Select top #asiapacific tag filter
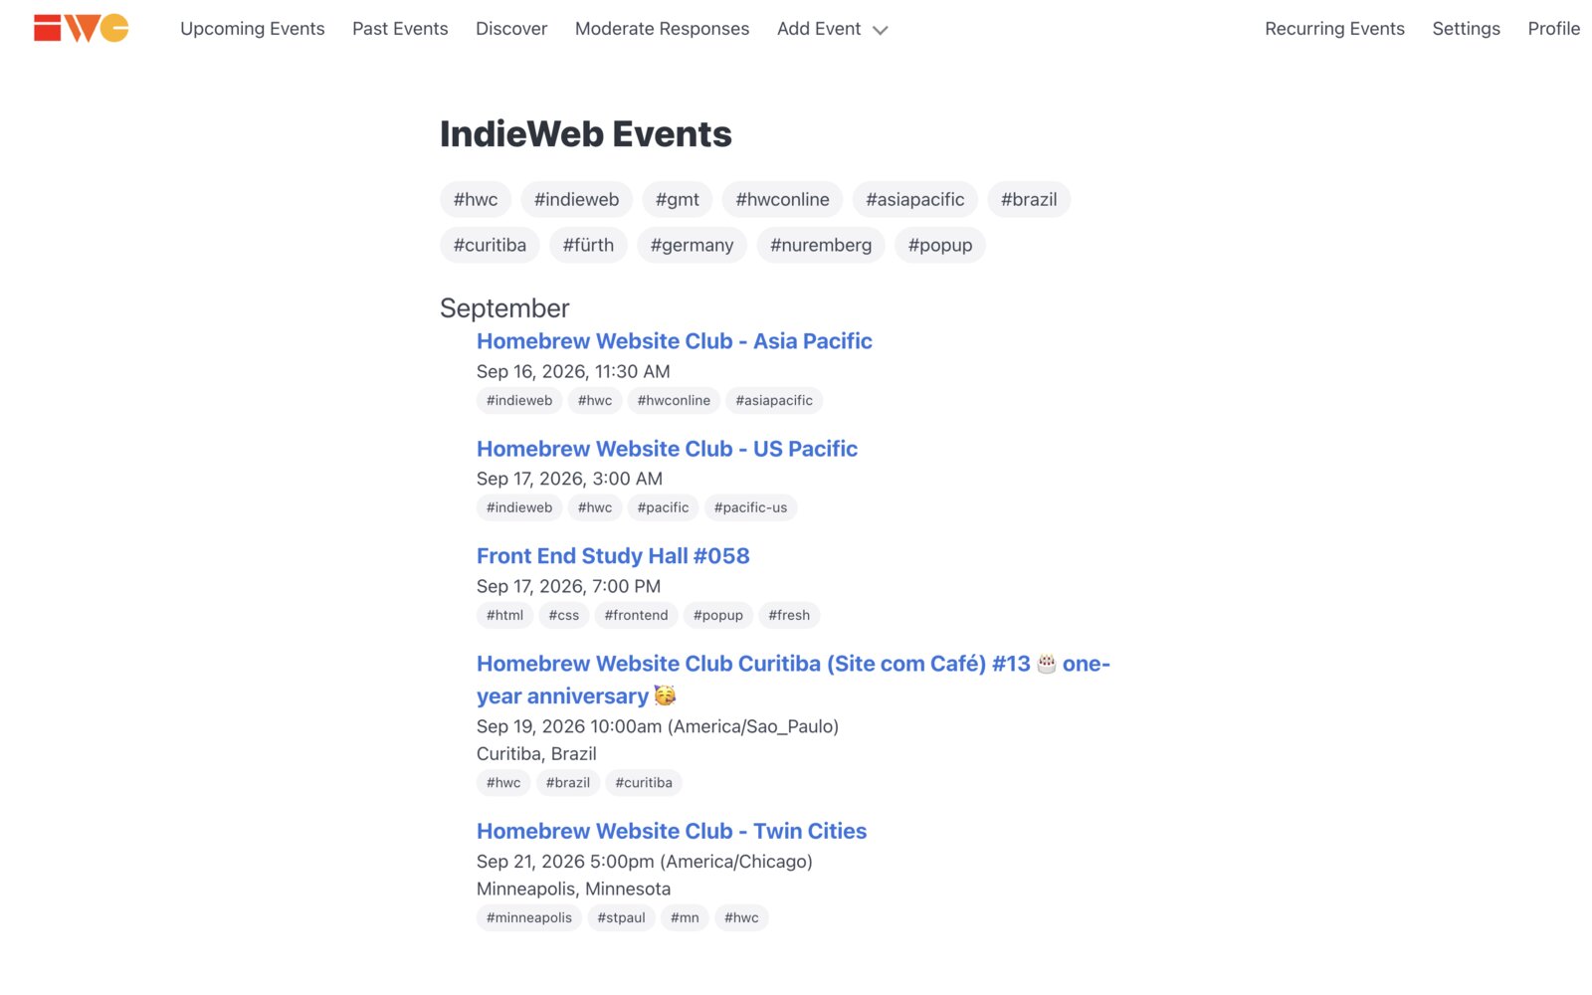The height and width of the screenshot is (995, 1592). click(914, 199)
